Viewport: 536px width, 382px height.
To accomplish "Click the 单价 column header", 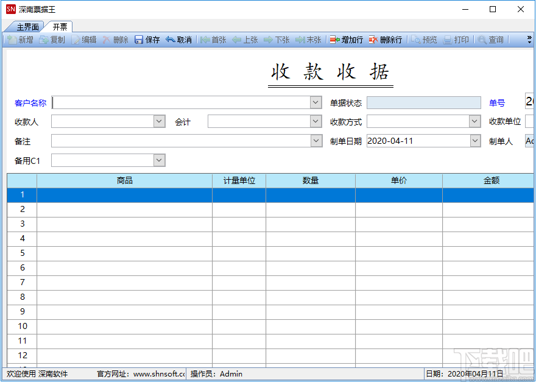I will click(x=399, y=180).
